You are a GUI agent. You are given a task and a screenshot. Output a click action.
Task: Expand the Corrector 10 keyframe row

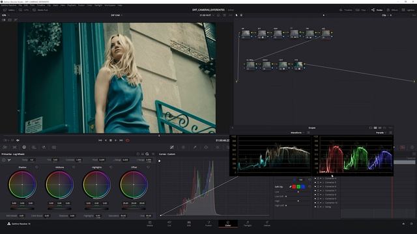[x=323, y=203]
